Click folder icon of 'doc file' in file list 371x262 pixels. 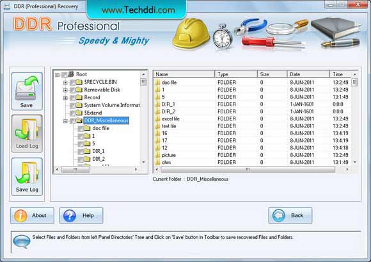[x=157, y=83]
